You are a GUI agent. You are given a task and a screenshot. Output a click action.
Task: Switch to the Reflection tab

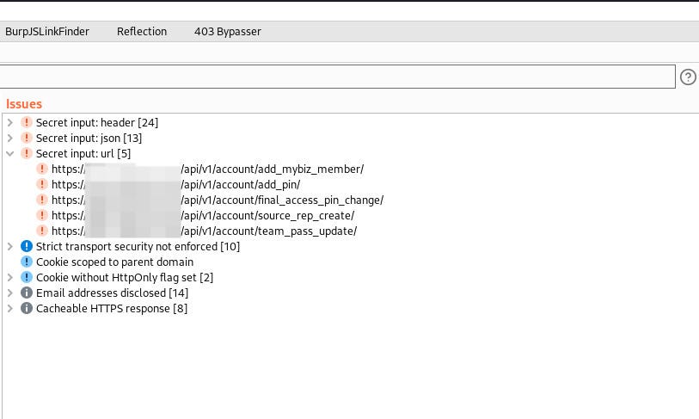(142, 32)
